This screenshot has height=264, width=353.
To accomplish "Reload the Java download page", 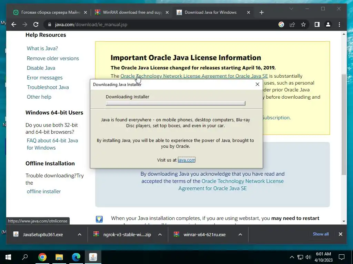I will (36, 24).
